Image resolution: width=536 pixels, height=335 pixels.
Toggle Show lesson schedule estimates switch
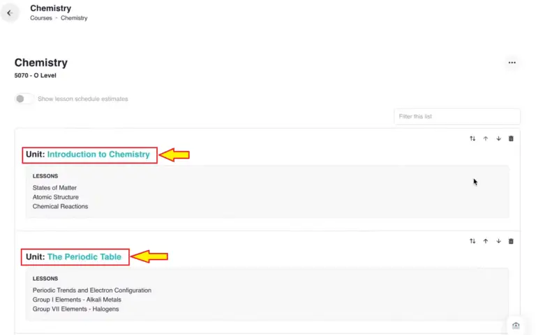[24, 99]
